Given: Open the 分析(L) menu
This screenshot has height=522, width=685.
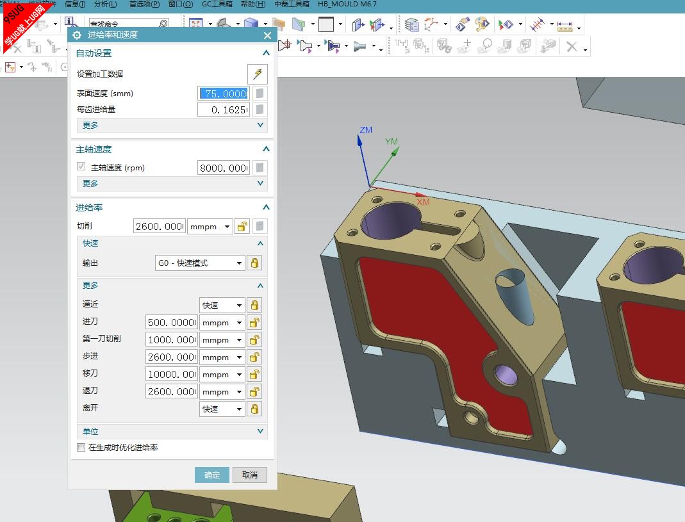Looking at the screenshot, I should [105, 4].
